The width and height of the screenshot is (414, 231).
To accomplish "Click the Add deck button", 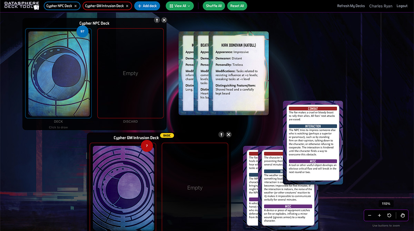I will tap(147, 6).
